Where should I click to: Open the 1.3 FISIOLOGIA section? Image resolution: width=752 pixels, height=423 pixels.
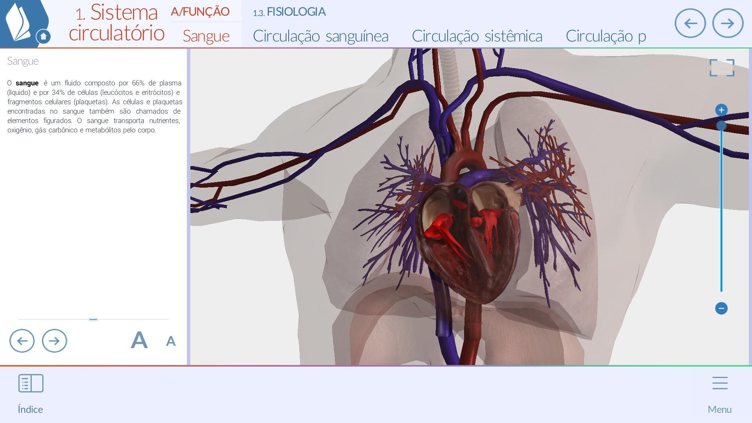click(x=289, y=12)
